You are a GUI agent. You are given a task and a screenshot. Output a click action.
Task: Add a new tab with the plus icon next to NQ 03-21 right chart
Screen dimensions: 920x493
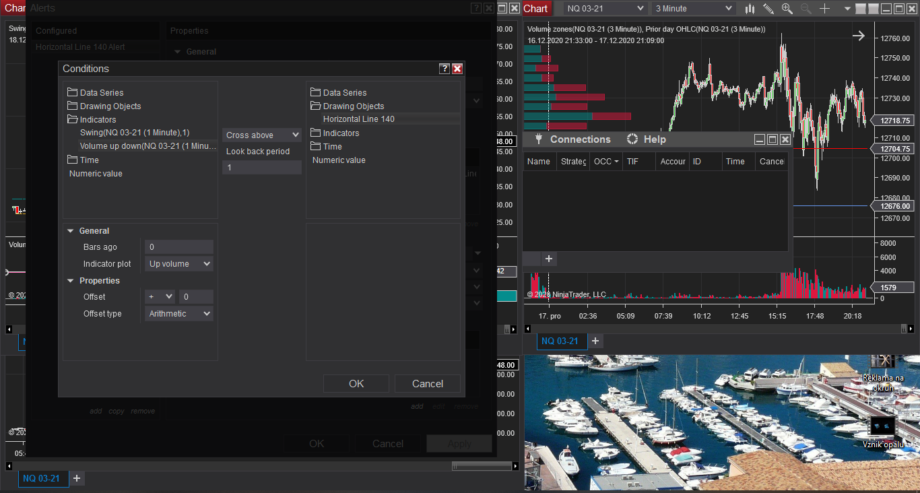[595, 341]
